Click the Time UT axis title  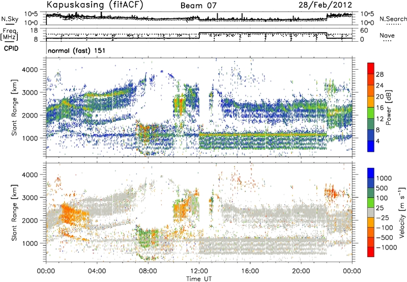click(x=199, y=279)
